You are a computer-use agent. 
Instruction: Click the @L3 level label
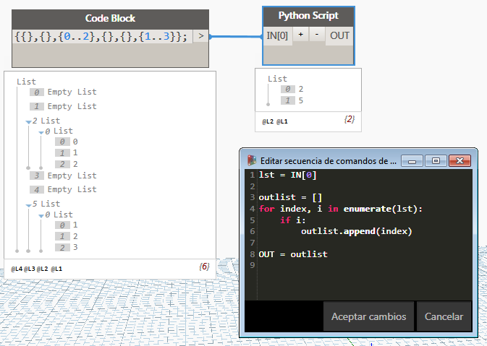tap(30, 269)
